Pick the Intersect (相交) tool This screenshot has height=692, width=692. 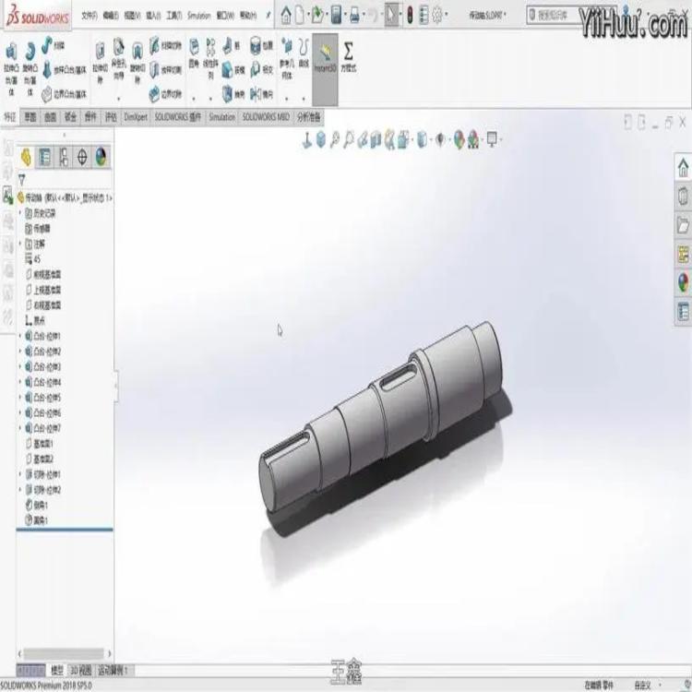pos(261,70)
